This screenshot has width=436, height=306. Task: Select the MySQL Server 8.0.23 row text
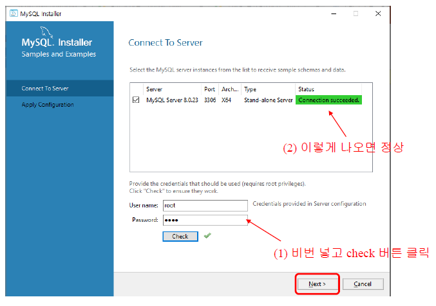pos(172,100)
